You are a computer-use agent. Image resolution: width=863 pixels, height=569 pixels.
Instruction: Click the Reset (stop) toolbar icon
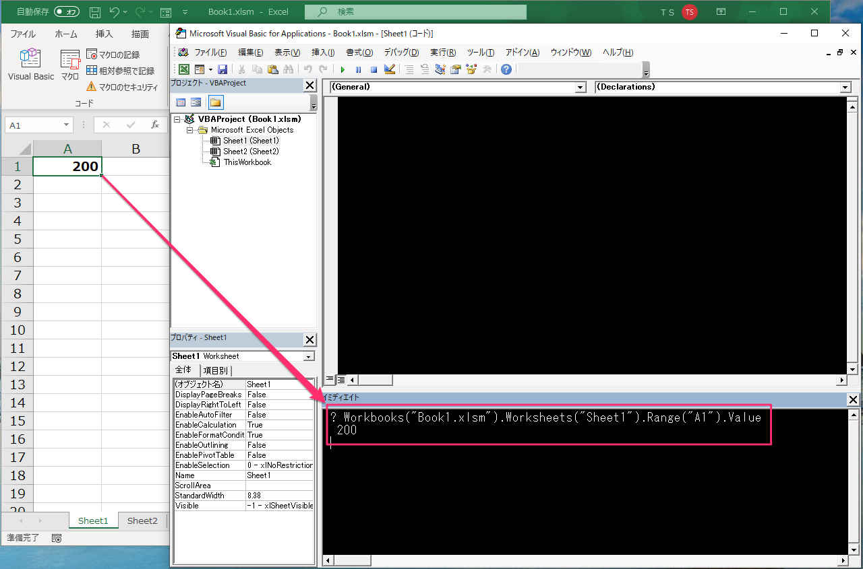[374, 69]
